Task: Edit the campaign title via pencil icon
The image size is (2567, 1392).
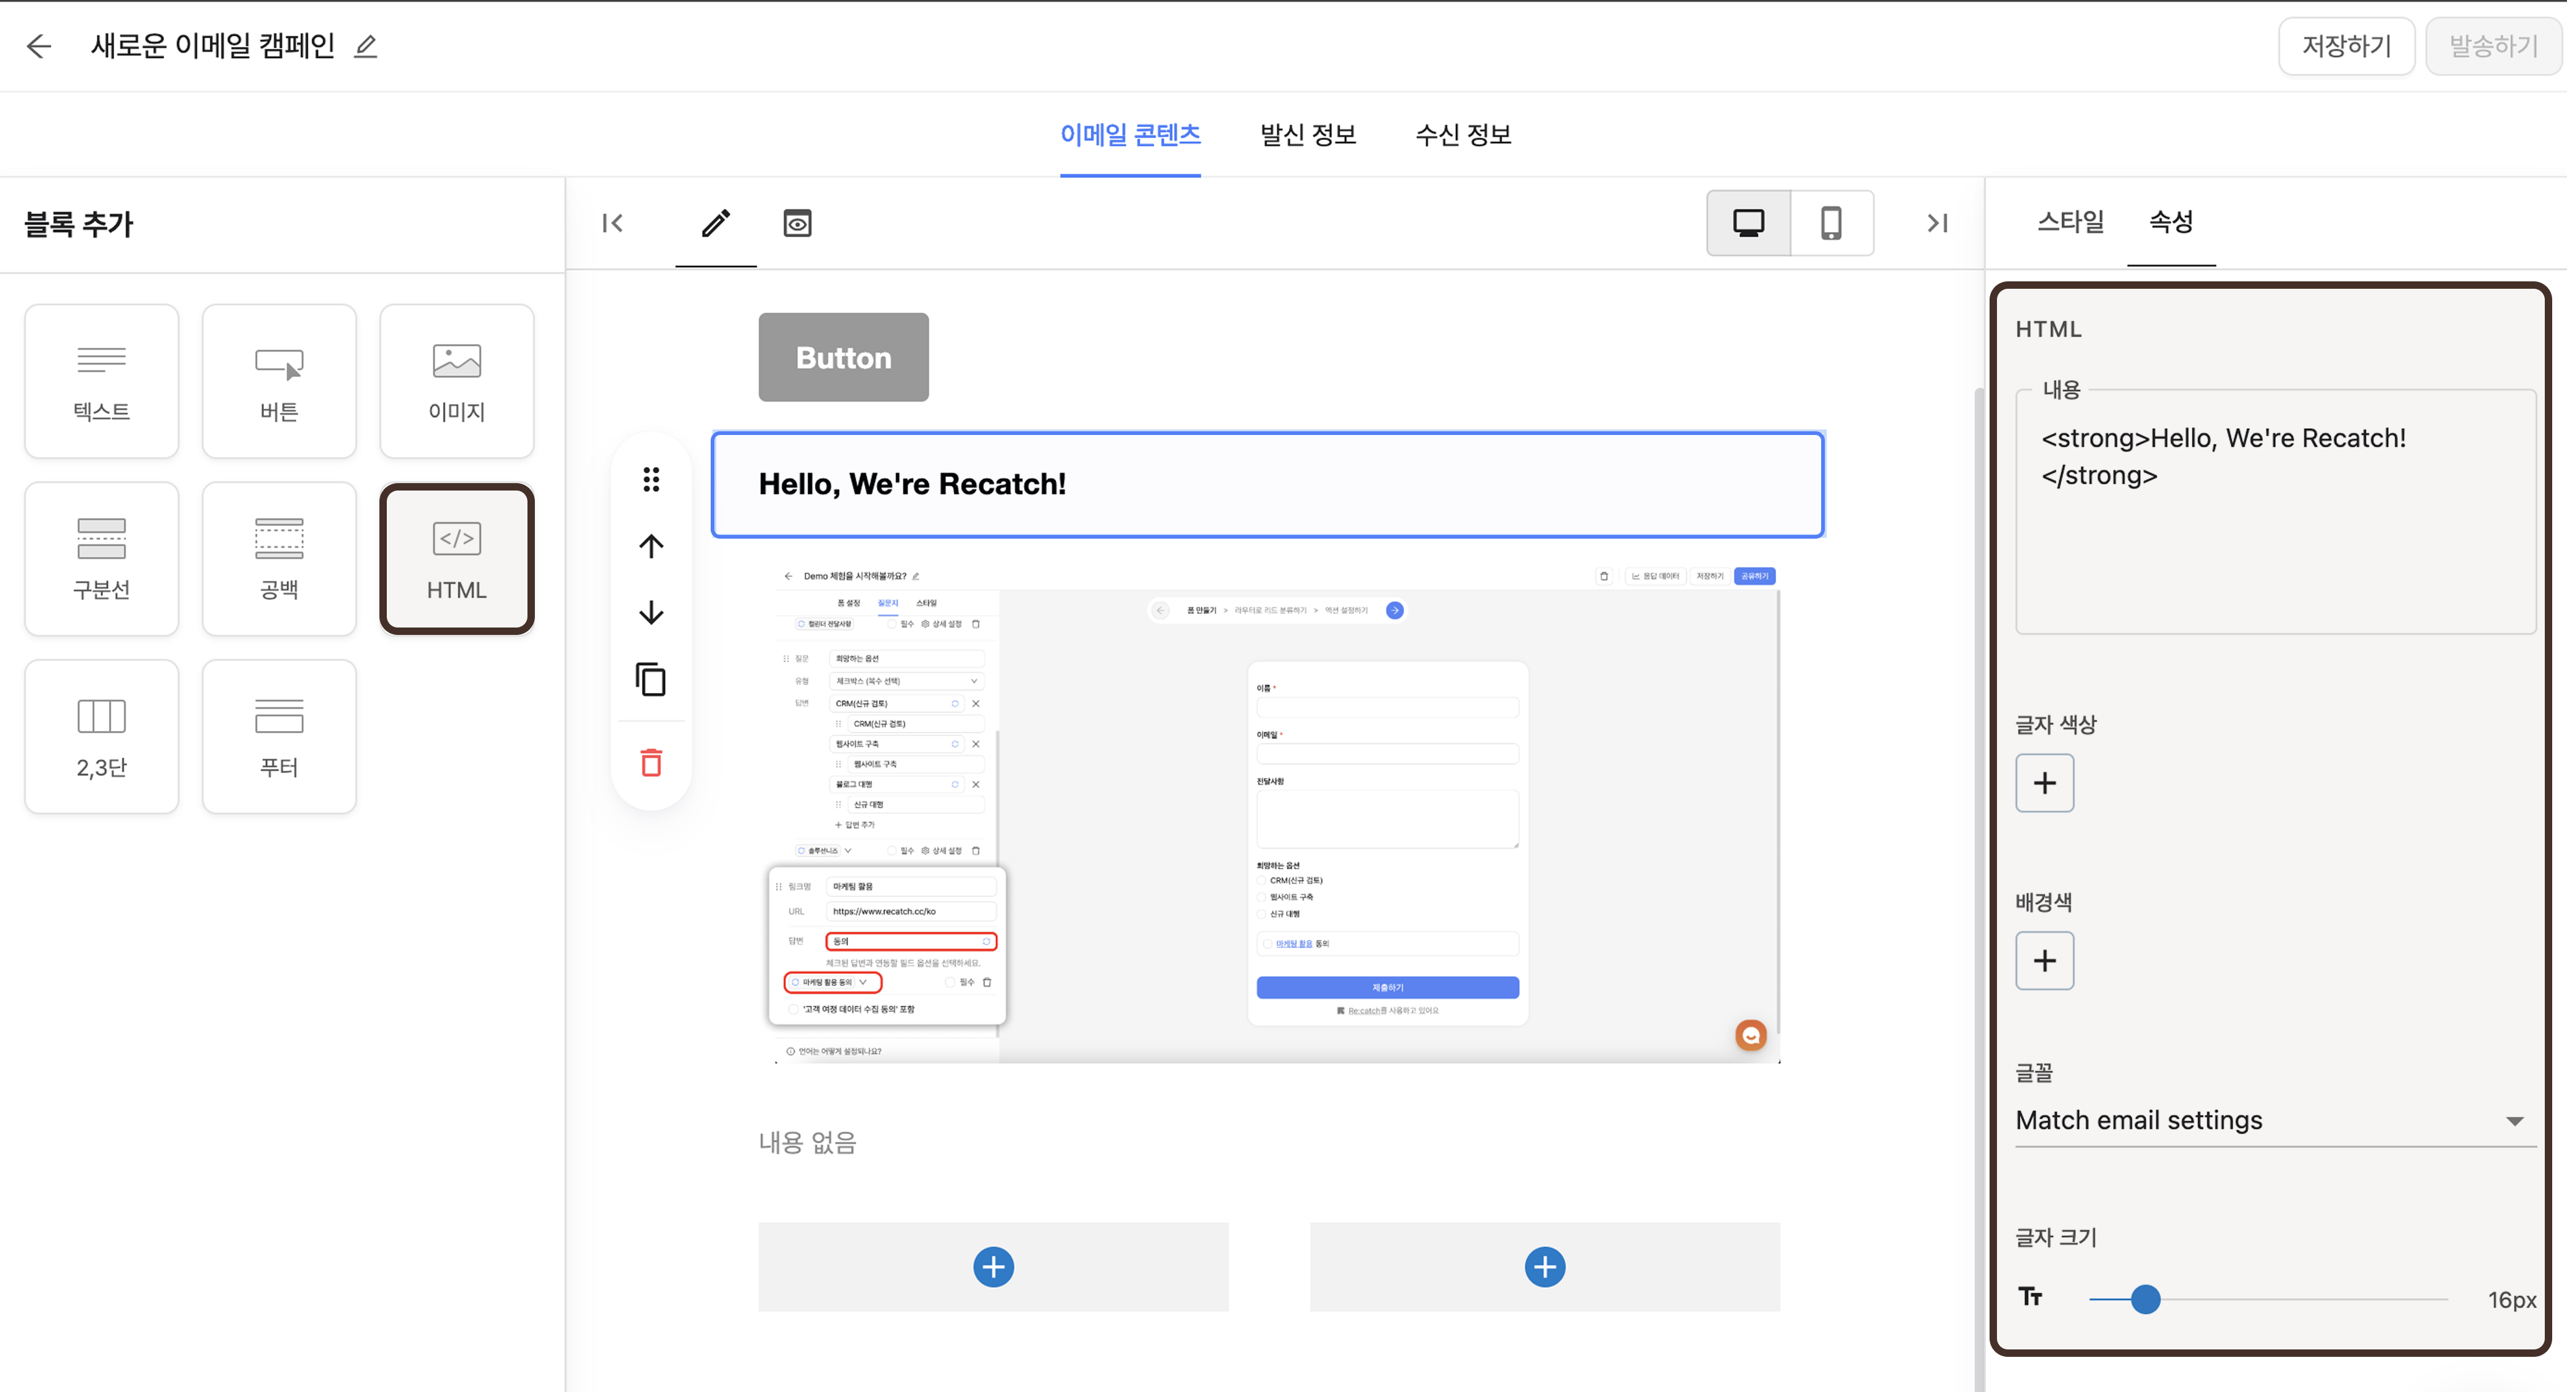Action: click(366, 46)
